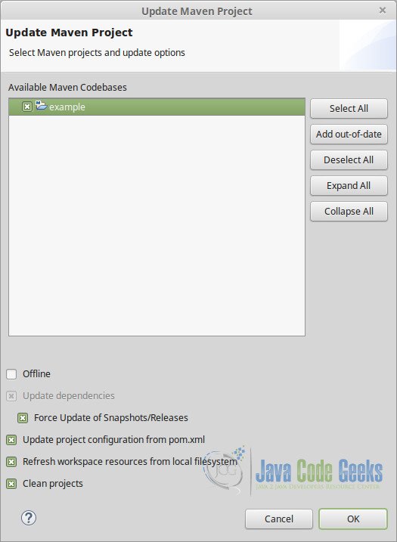Uncheck the example project checkbox
397x542 pixels.
point(27,107)
